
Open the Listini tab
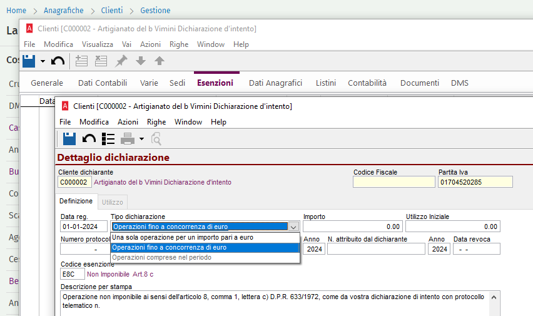pos(325,83)
